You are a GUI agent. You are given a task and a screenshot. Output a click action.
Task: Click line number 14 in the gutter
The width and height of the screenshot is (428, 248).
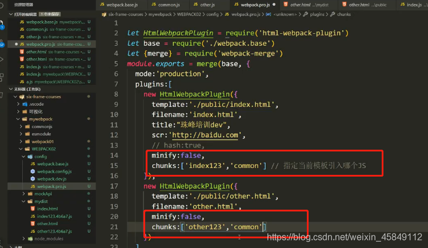click(114, 155)
